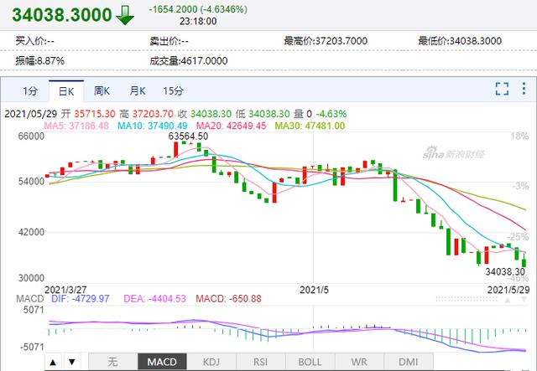Click the MA20: 42649.45 legend

tap(232, 126)
